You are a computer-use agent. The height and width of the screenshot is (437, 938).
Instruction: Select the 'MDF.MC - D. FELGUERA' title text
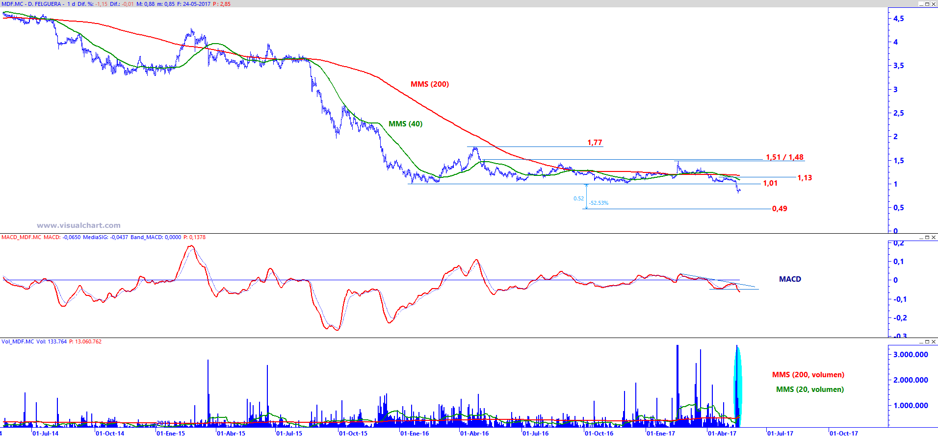pos(31,4)
